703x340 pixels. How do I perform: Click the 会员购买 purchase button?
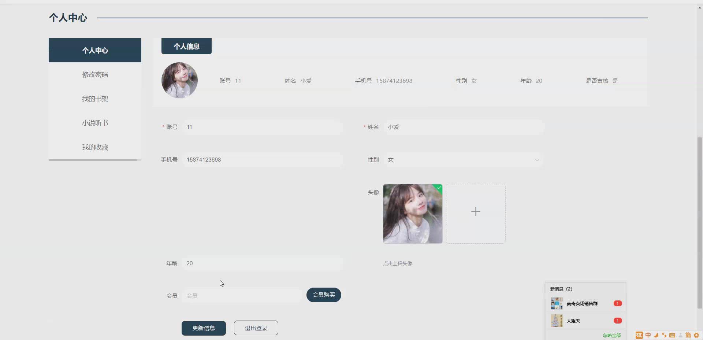[x=323, y=295]
